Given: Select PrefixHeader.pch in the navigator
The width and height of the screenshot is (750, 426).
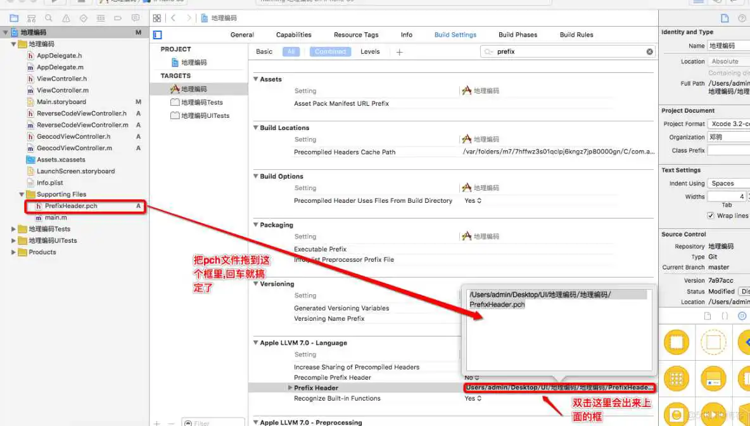Looking at the screenshot, I should (x=70, y=206).
